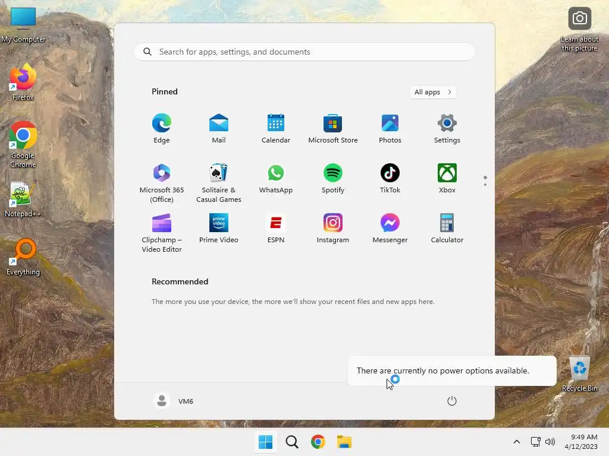The image size is (609, 456).
Task: Open WhatsApp pinned app
Action: tap(276, 179)
